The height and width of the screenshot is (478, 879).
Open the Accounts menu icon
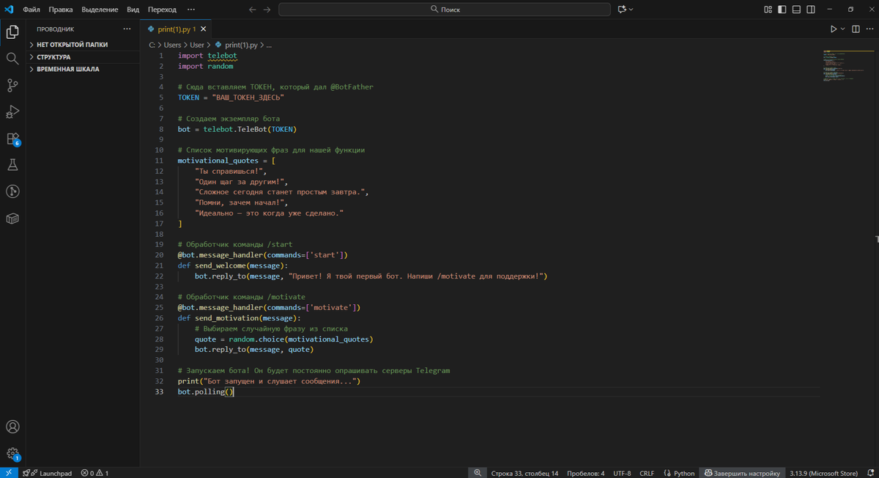pyautogui.click(x=12, y=427)
